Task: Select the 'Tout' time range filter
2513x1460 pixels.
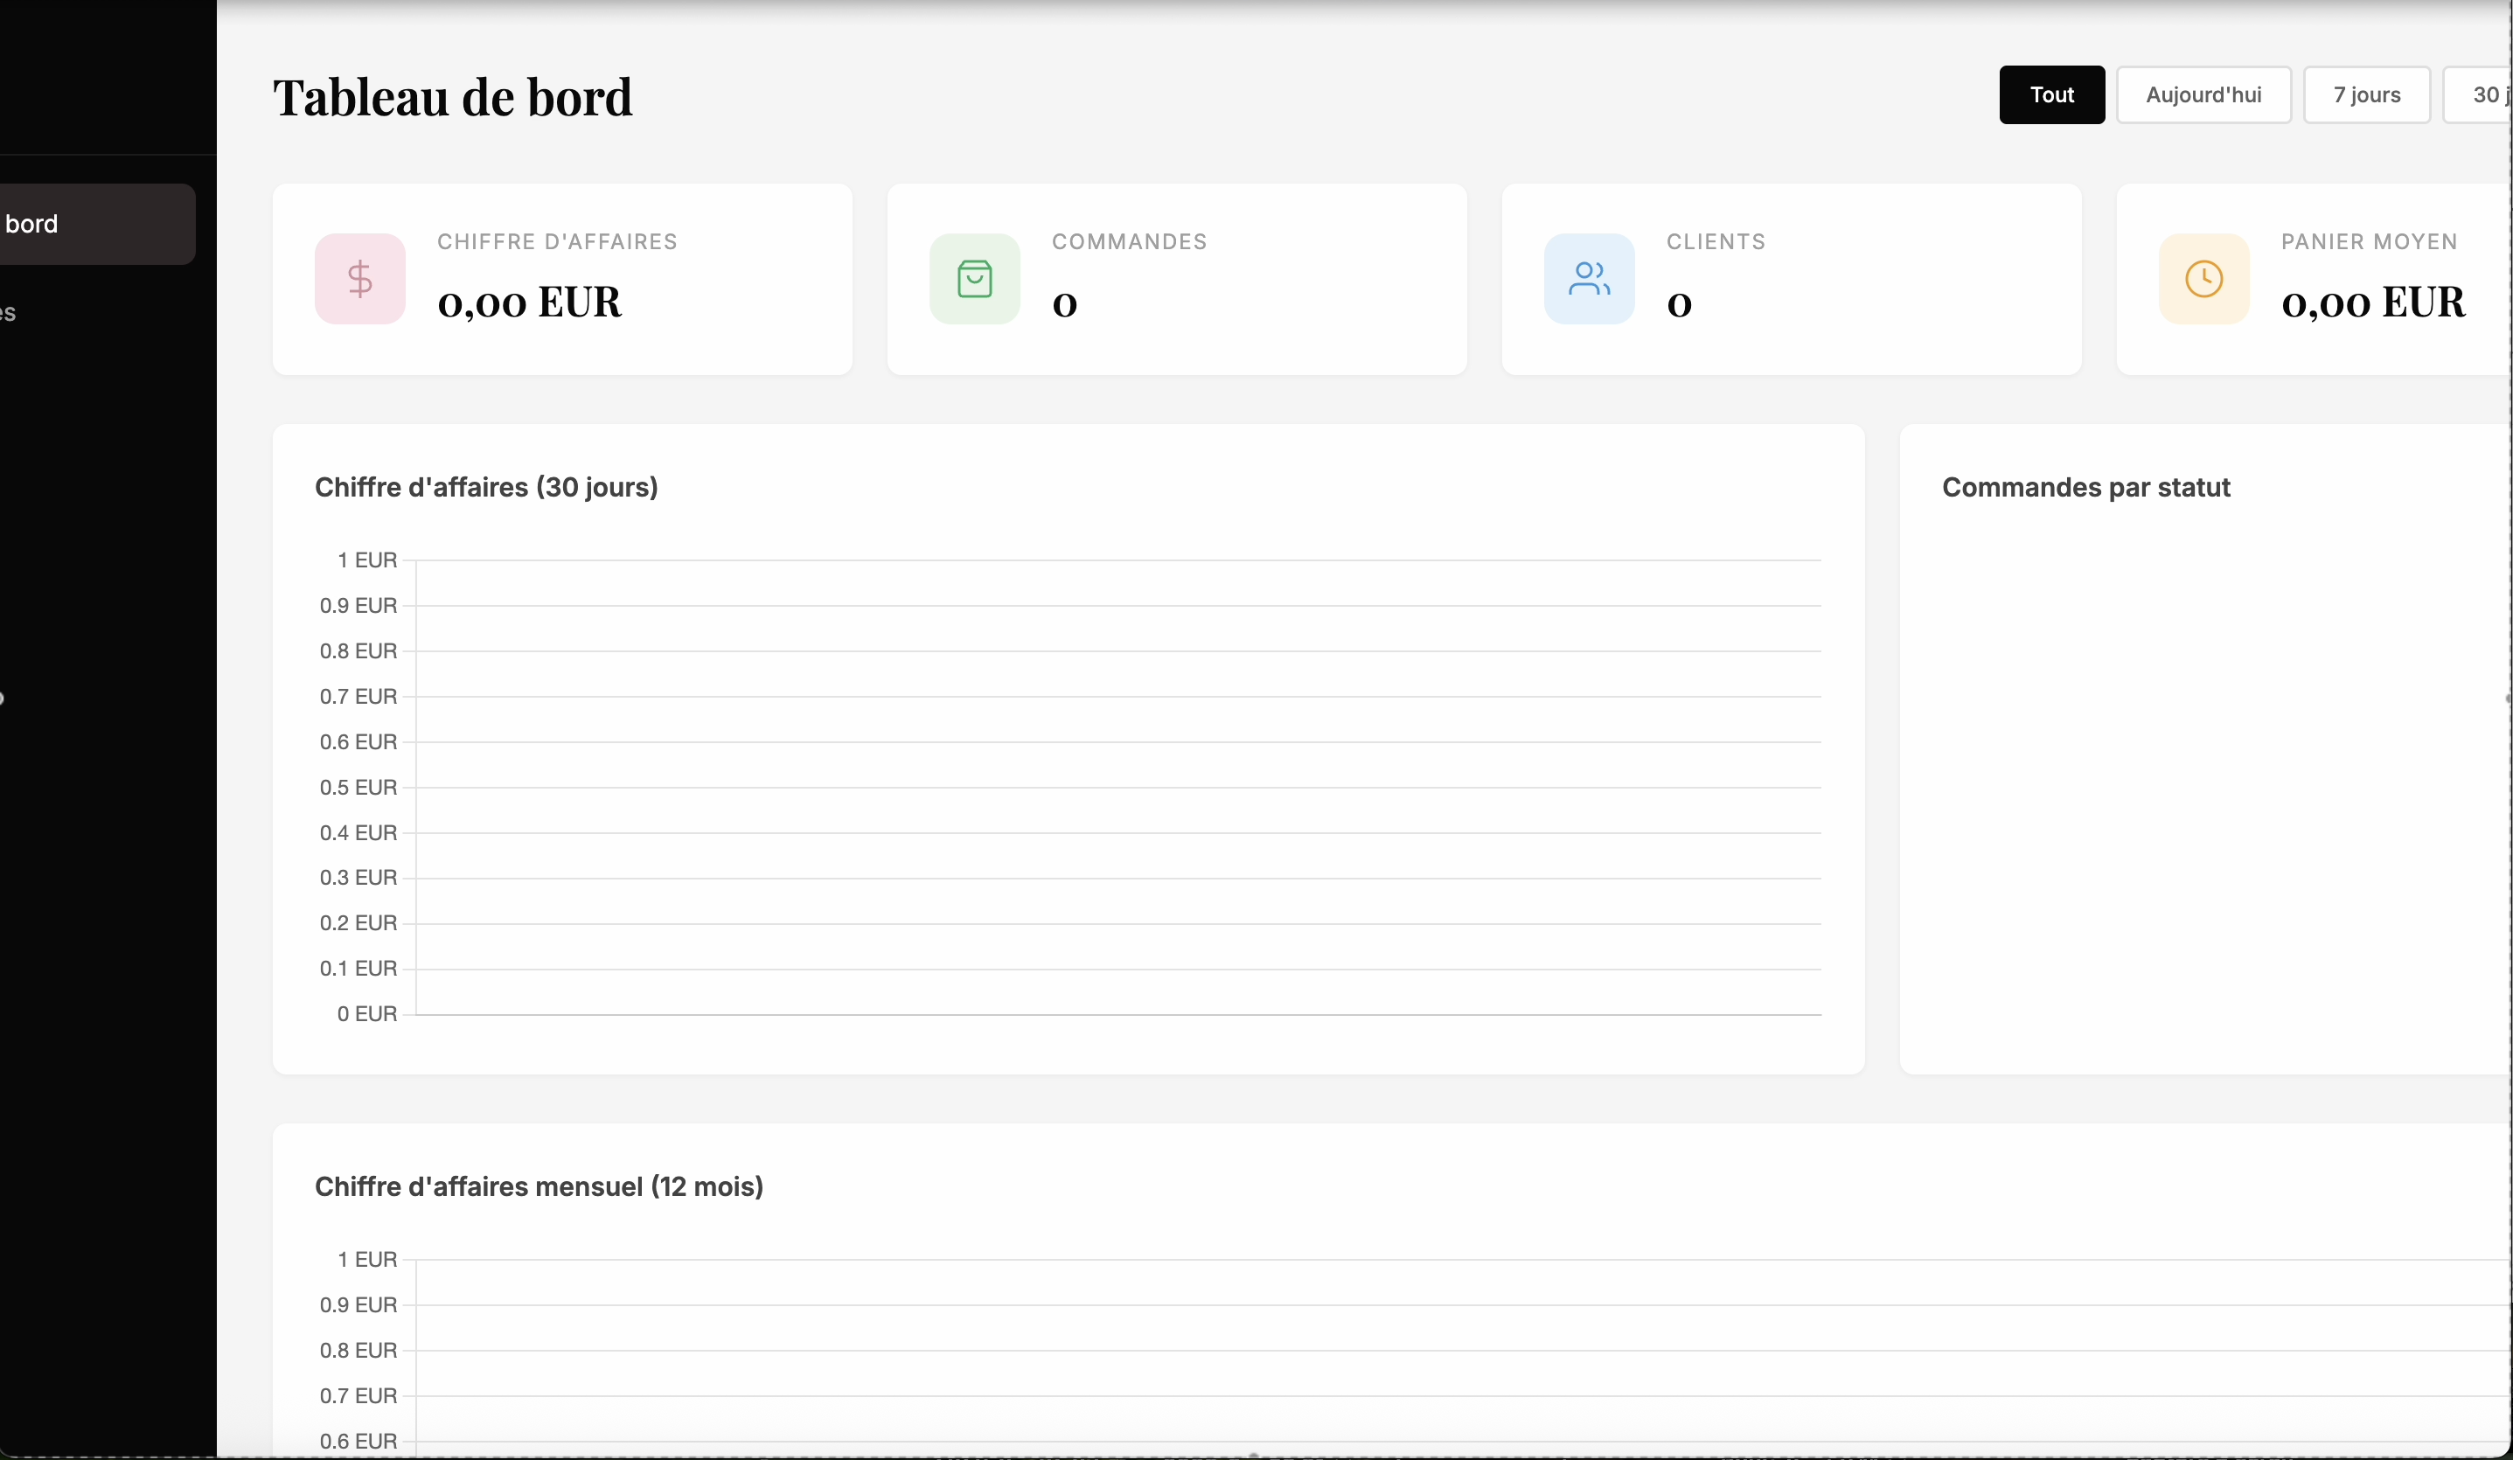Action: pyautogui.click(x=2051, y=94)
